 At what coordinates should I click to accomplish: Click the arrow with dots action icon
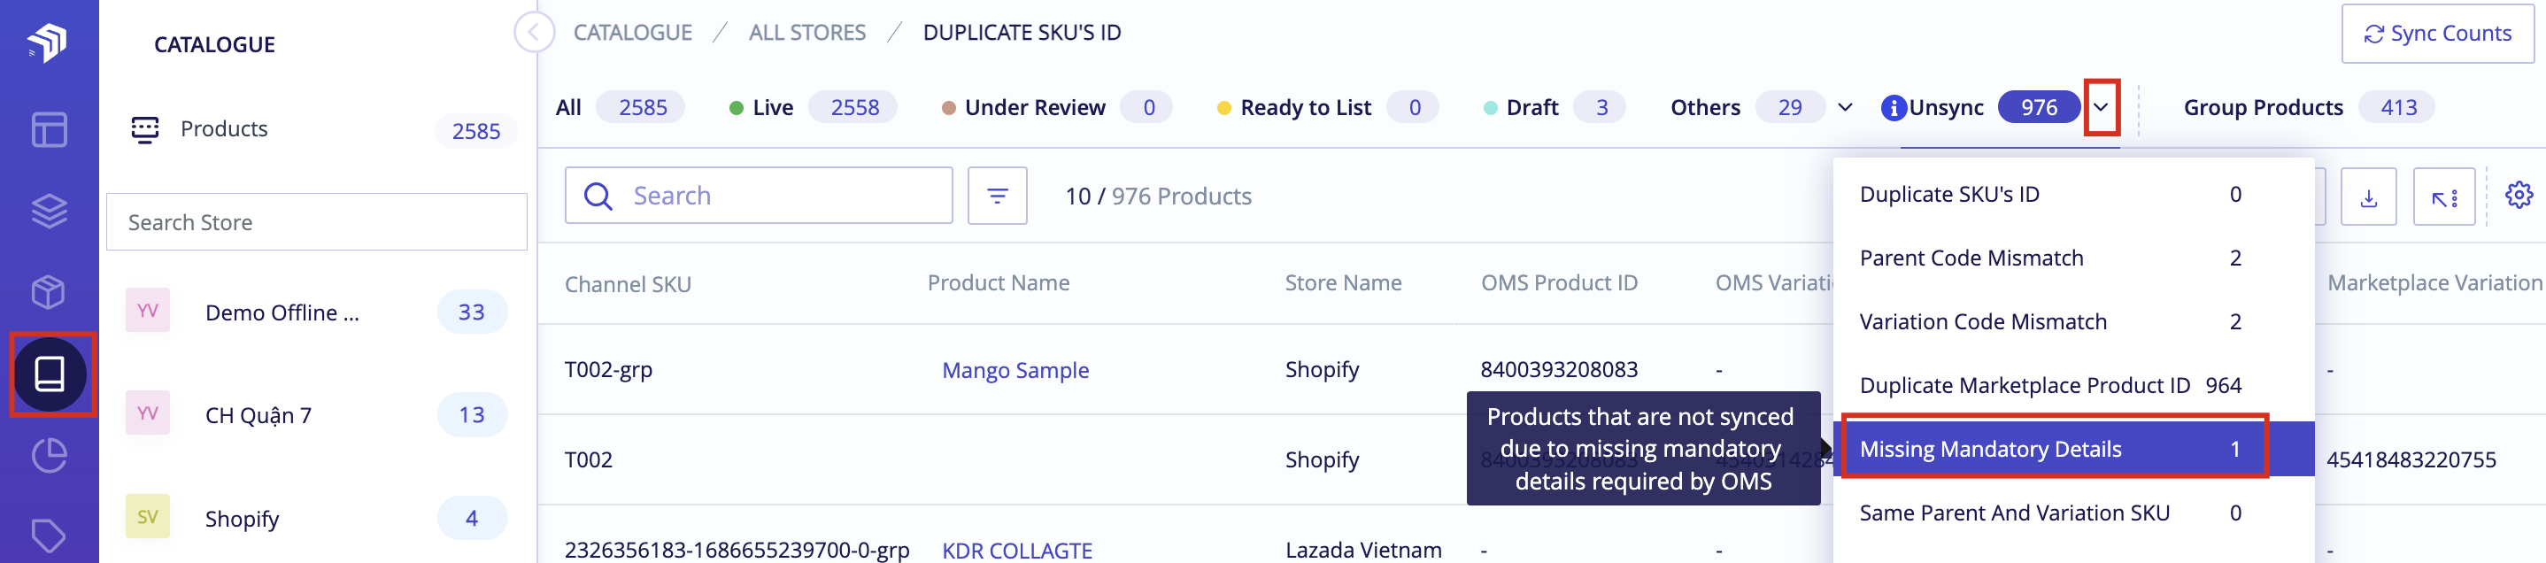[2443, 197]
